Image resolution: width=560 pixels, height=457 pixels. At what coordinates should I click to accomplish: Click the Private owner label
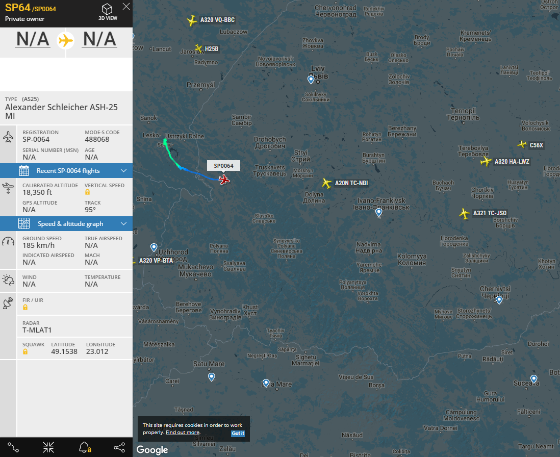coord(24,19)
